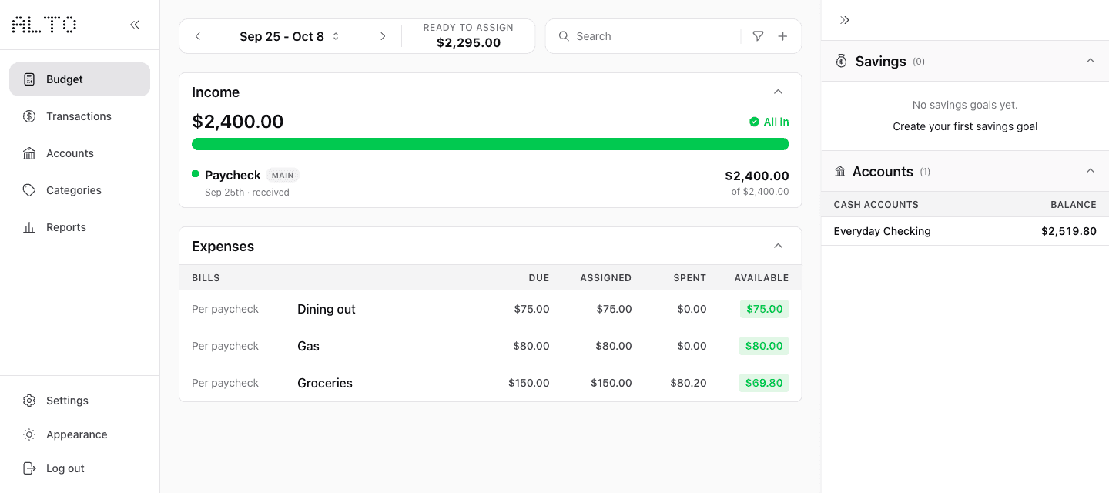The width and height of the screenshot is (1109, 493).
Task: Collapse the Income section
Action: pyautogui.click(x=778, y=92)
